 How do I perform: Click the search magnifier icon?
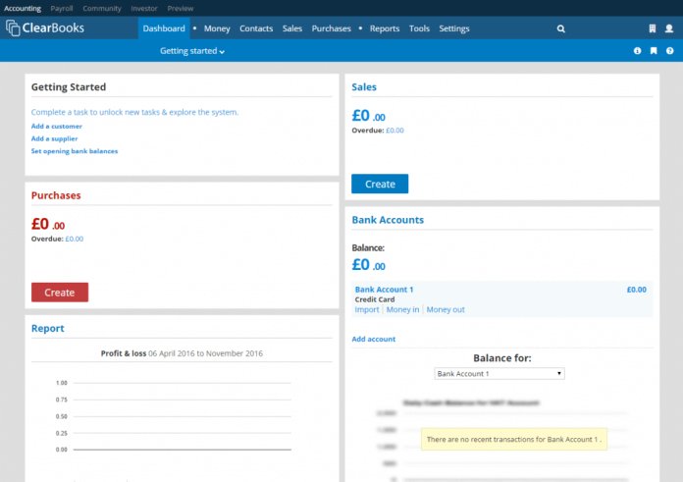pos(561,28)
